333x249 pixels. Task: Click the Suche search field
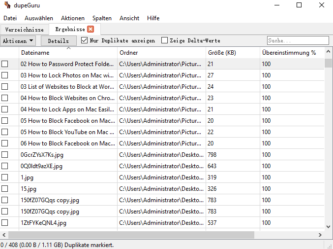pos(298,41)
